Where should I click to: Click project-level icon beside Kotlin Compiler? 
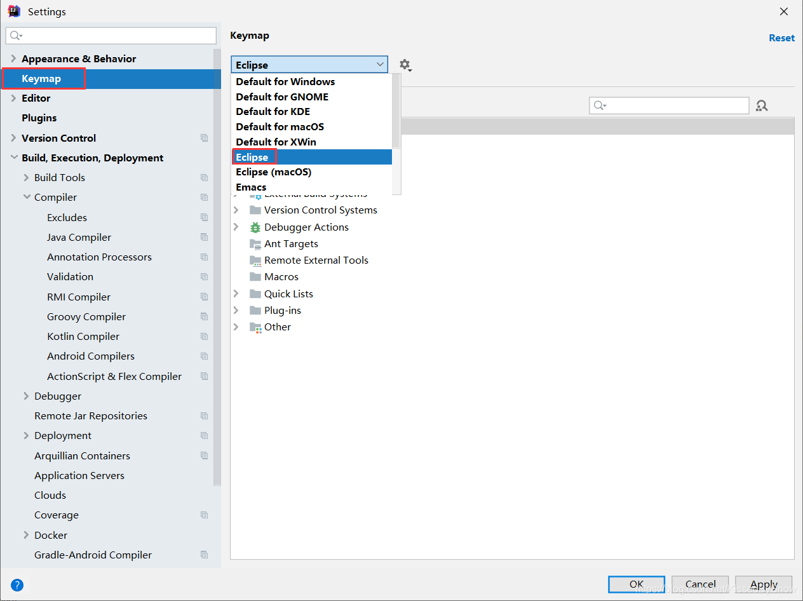pyautogui.click(x=205, y=336)
